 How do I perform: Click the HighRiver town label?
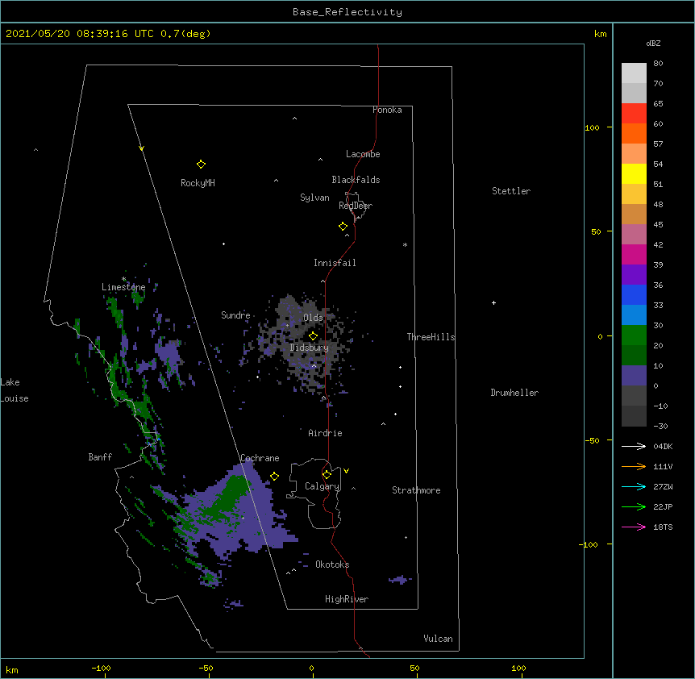point(347,599)
